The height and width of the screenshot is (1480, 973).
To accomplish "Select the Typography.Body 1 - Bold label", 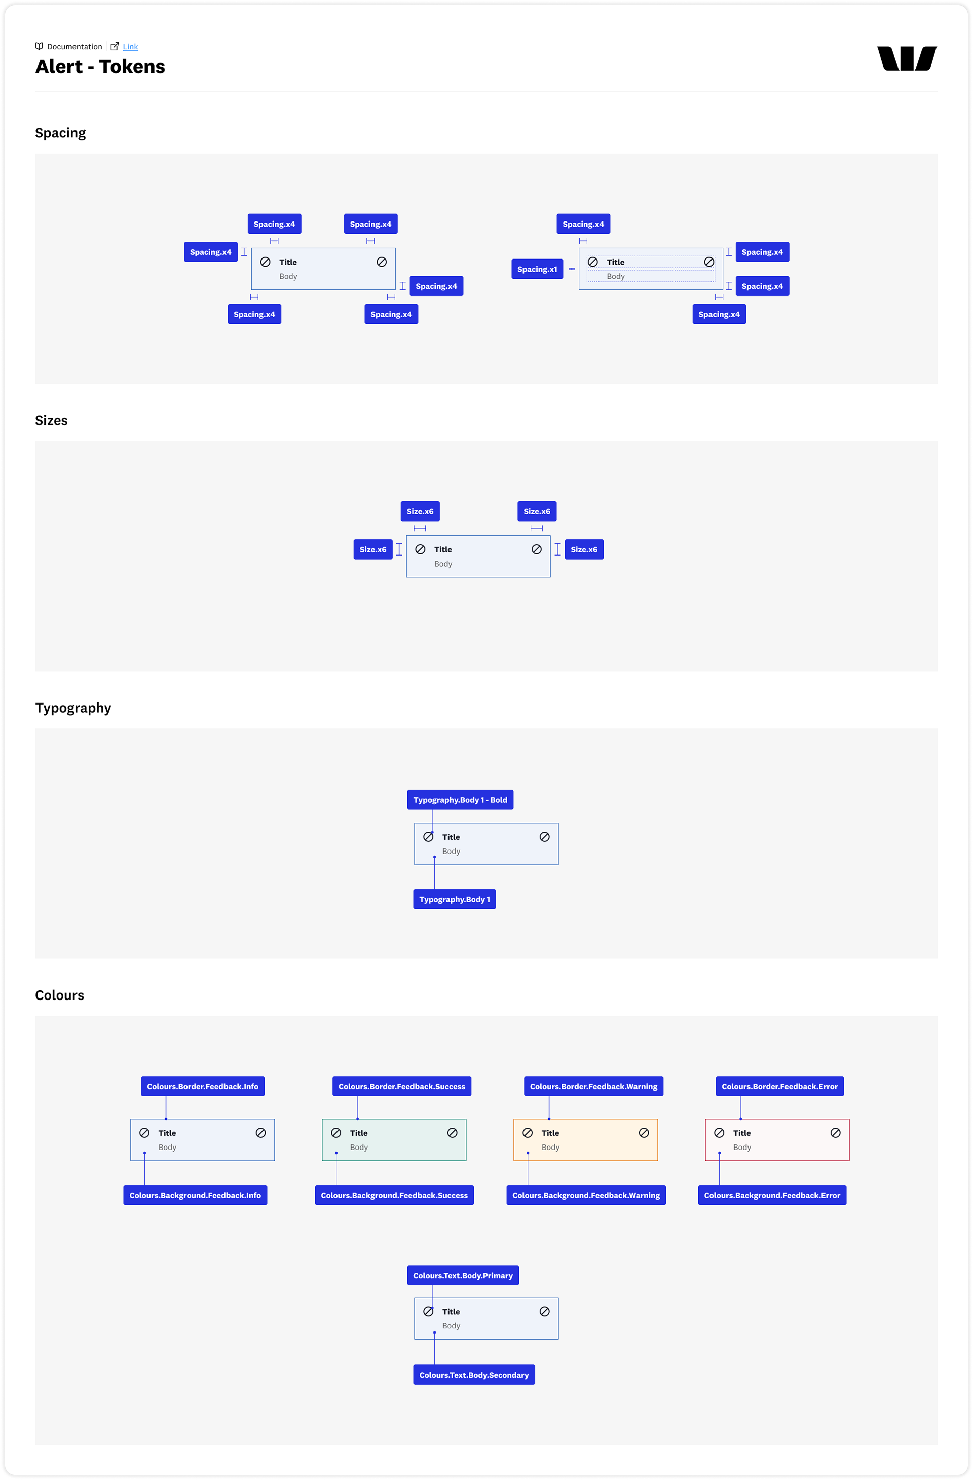I will point(460,800).
